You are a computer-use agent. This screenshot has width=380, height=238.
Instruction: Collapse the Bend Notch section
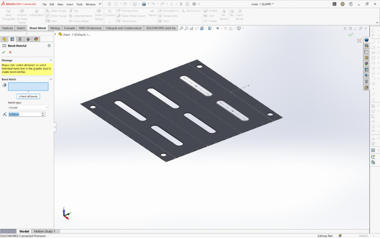(x=50, y=79)
